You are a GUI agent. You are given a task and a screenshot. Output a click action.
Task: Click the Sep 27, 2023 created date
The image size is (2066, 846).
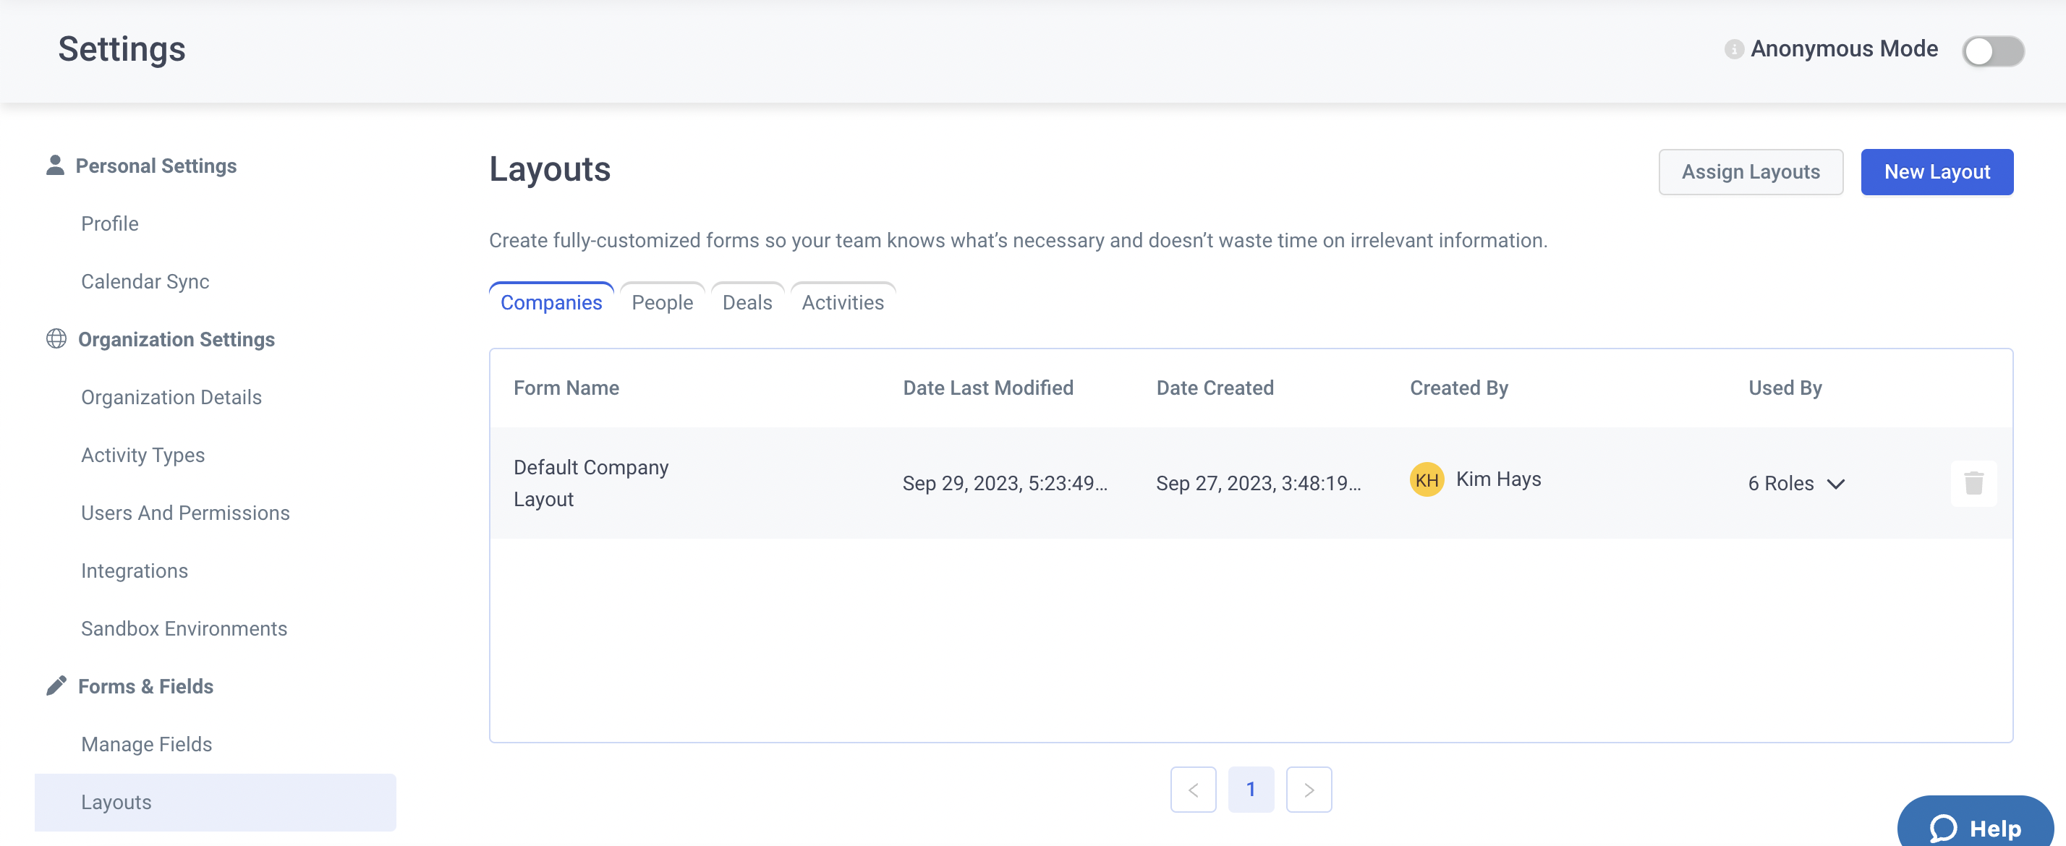pos(1259,483)
